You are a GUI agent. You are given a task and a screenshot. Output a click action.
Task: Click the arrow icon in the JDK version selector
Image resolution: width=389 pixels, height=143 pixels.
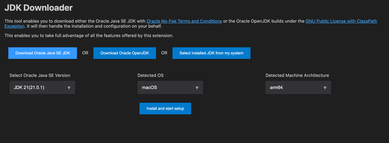tap(69, 88)
